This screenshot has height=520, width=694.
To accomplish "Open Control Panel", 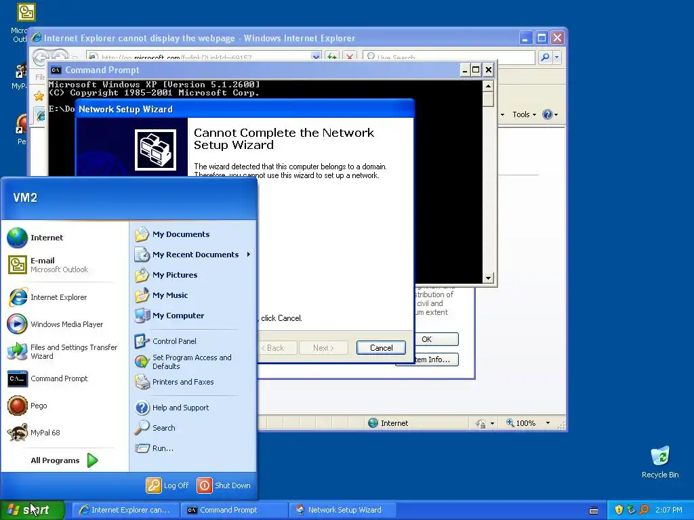I will coord(165,341).
